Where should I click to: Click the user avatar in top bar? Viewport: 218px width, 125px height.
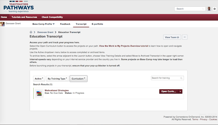209,9
